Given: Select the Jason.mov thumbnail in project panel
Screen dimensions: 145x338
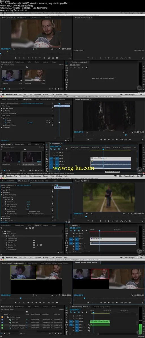Looking at the screenshot, I should [x=35, y=75].
